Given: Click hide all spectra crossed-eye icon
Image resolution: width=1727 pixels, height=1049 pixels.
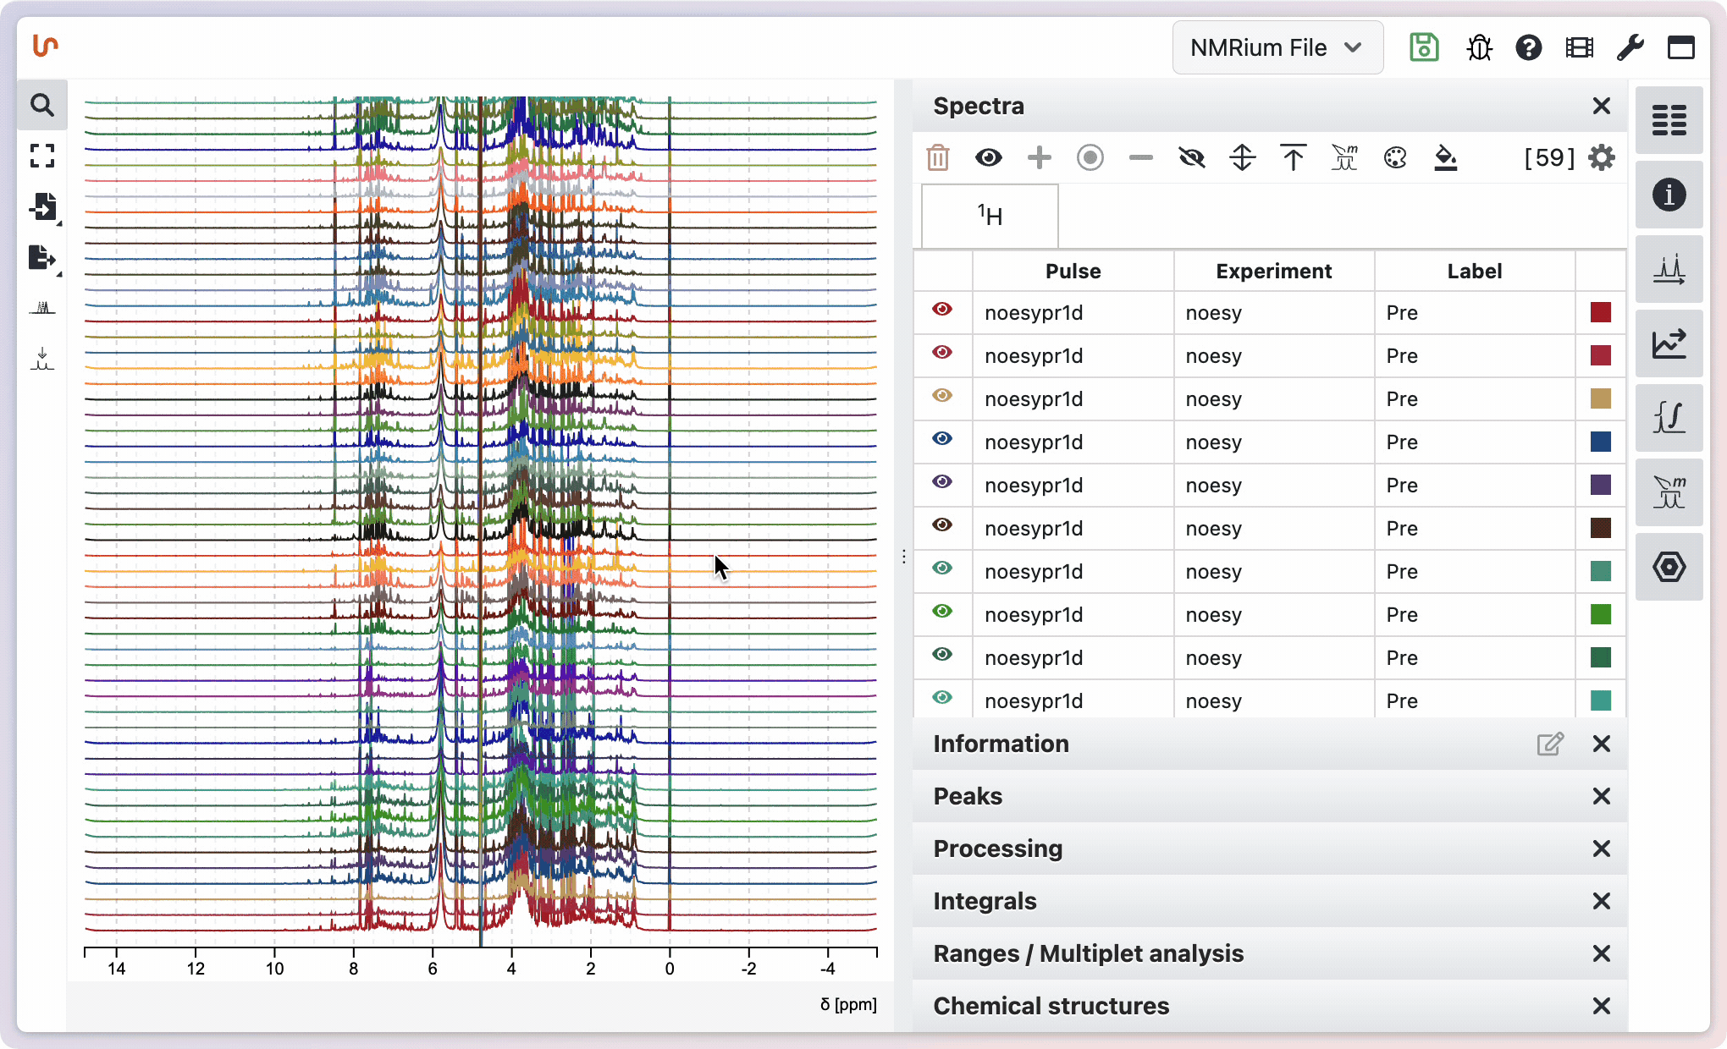Looking at the screenshot, I should 1191,157.
